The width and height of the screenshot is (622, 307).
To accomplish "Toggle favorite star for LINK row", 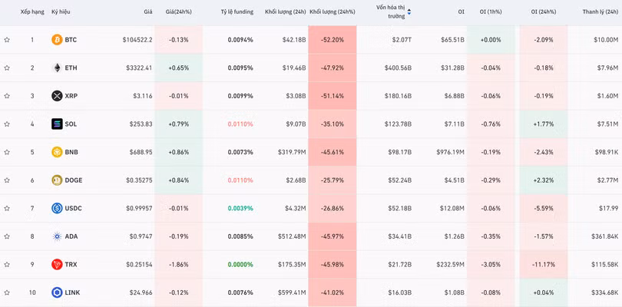I will 7,292.
